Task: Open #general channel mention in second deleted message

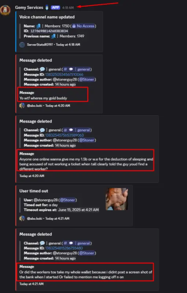Action: pyautogui.click(x=77, y=130)
